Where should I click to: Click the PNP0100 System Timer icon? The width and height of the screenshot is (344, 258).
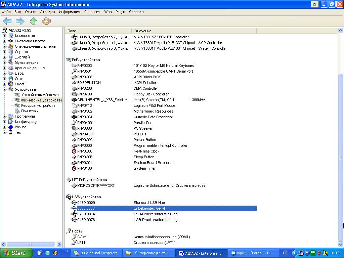74,168
